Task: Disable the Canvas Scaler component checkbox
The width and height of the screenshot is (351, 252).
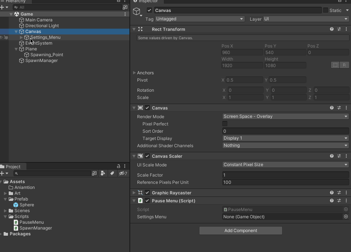Action: [x=147, y=156]
